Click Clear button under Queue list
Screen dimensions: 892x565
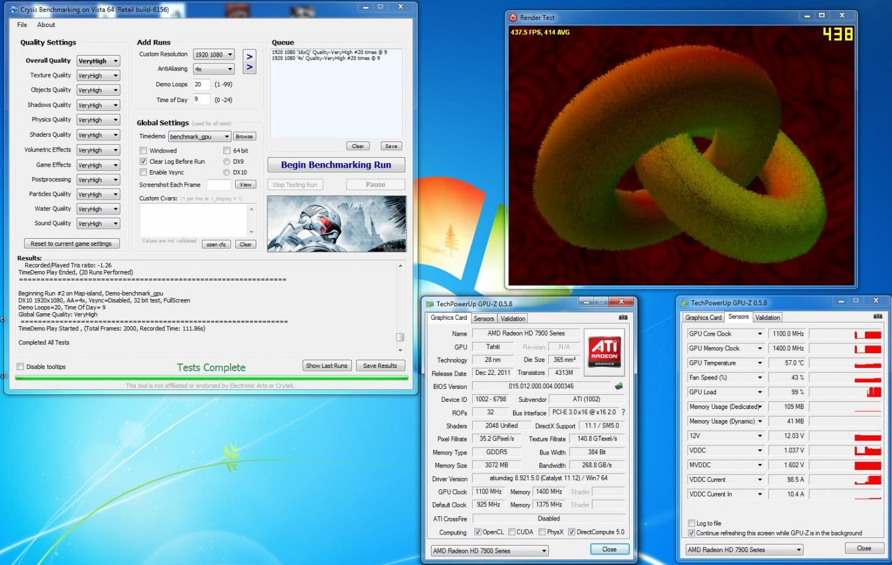click(358, 146)
